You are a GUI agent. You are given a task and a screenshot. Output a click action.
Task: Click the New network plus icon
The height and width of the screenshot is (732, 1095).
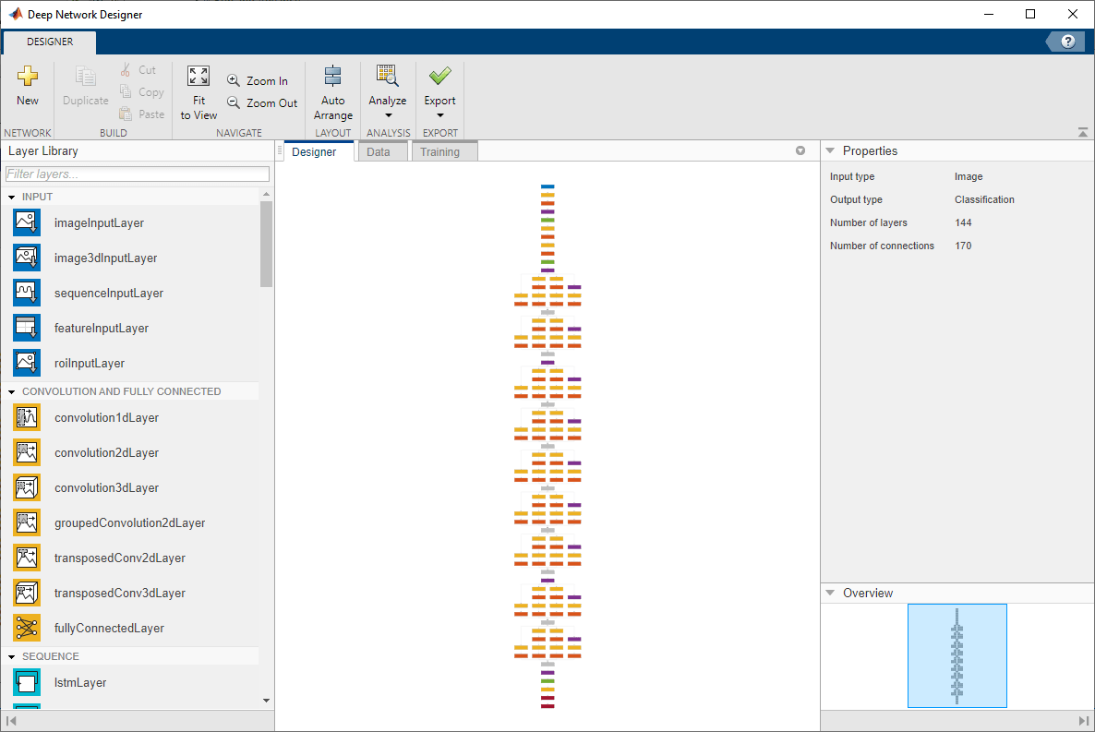27,76
